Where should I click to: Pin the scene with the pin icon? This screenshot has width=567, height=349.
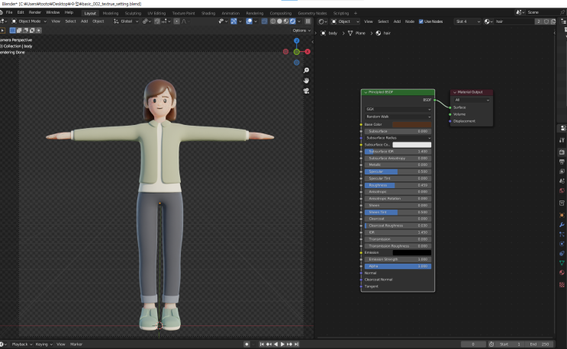coord(562,12)
